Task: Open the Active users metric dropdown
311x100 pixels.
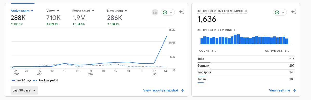Action: point(22,11)
